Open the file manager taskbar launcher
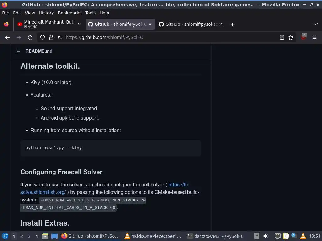 (45, 236)
